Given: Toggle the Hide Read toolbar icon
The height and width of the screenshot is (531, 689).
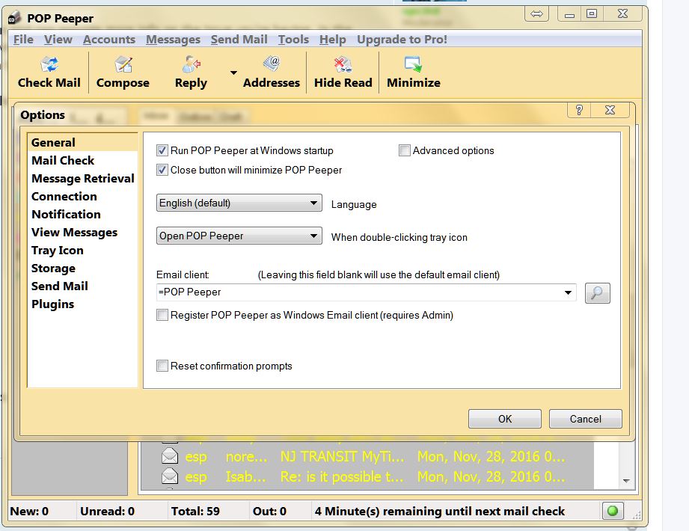Looking at the screenshot, I should (x=343, y=64).
